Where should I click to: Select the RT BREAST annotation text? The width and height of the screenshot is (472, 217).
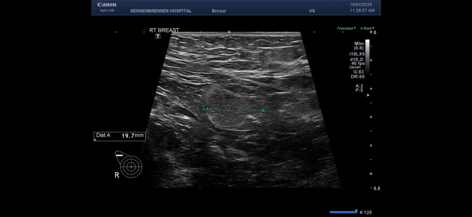(164, 30)
